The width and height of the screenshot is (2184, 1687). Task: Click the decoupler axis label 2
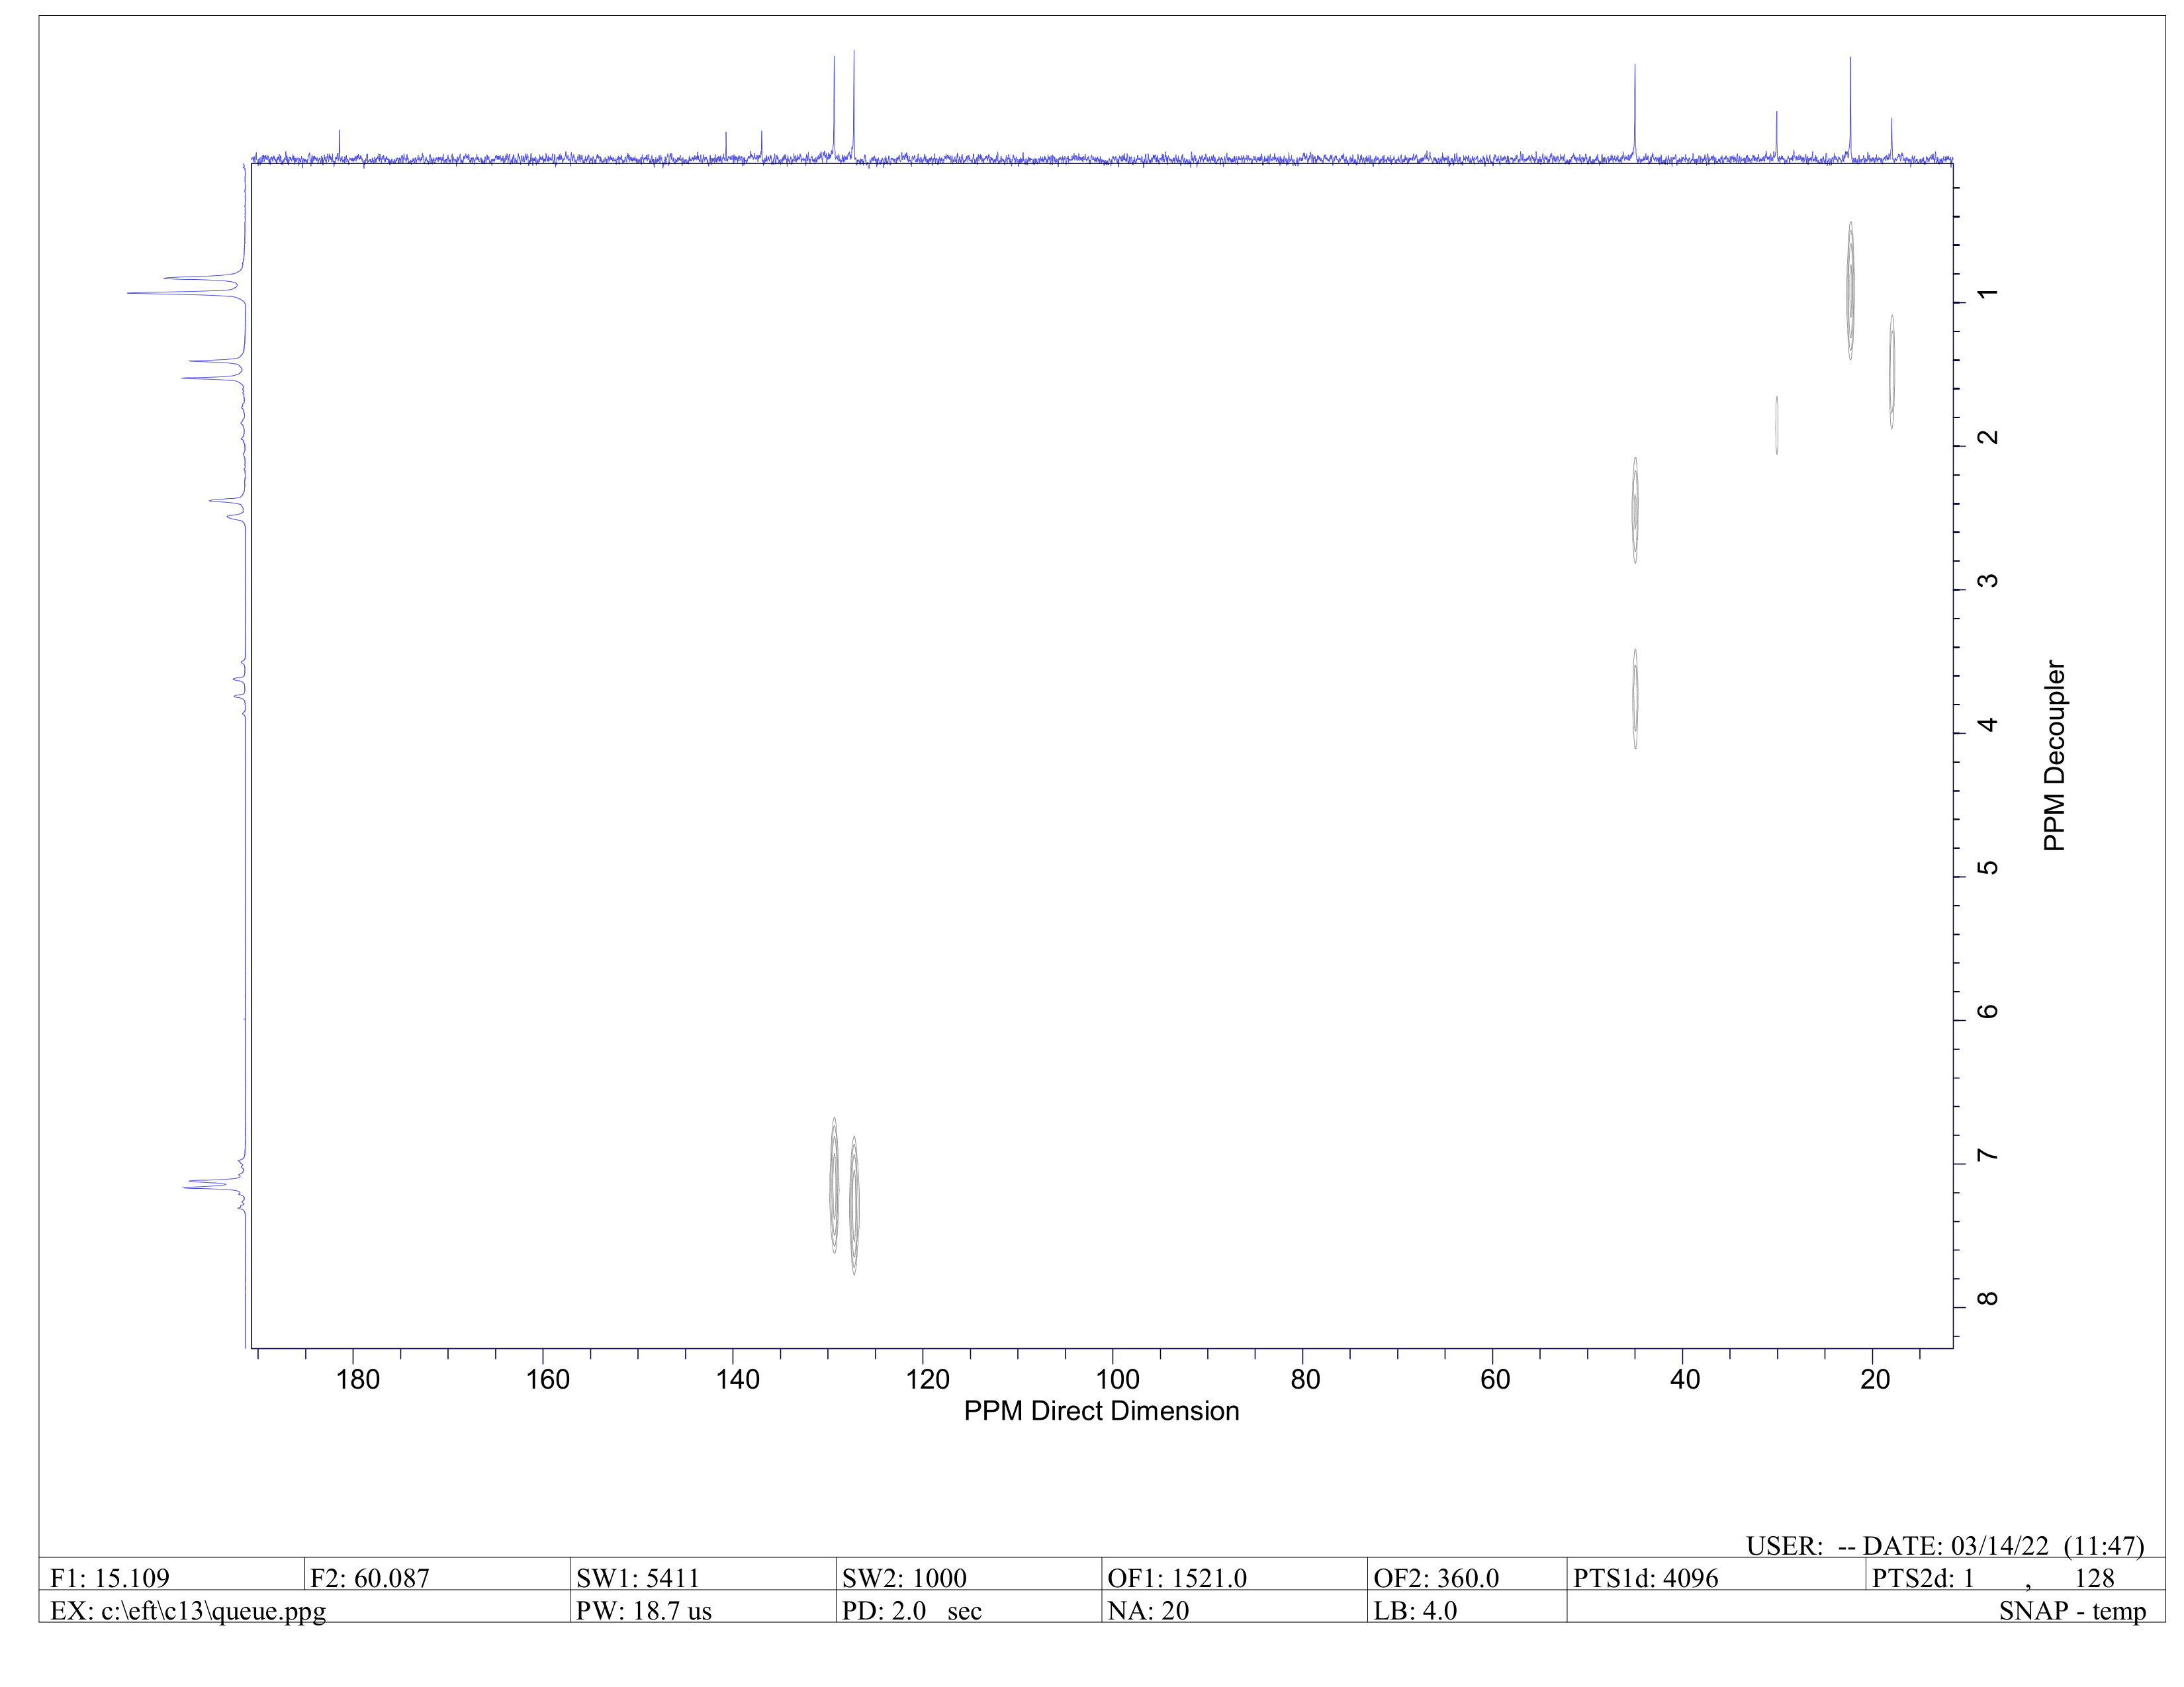point(1989,437)
